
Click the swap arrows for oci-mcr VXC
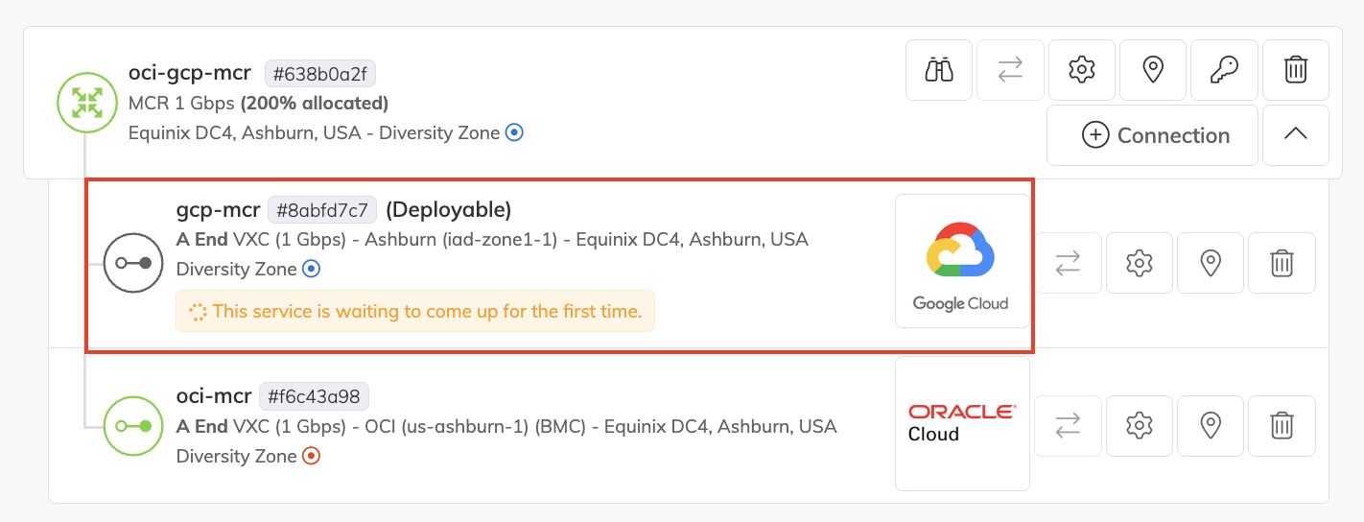coord(1068,425)
